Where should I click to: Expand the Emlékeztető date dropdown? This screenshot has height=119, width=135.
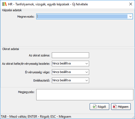[x=87, y=80]
